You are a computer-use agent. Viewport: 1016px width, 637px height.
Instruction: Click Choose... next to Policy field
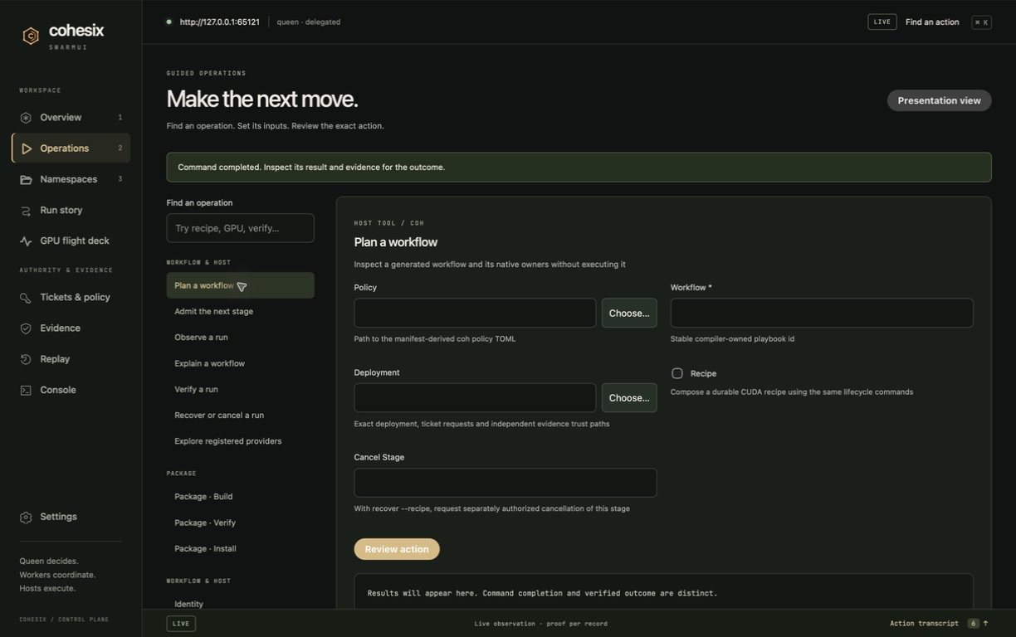(629, 313)
